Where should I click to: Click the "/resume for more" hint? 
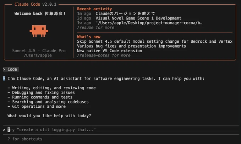pos(95,27)
